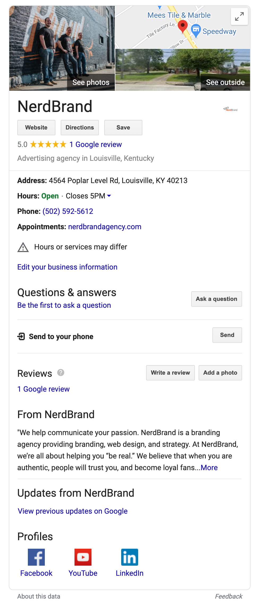This screenshot has height=606, width=258.
Task: Expand the map with the fullscreen arrows icon
Action: (x=239, y=16)
